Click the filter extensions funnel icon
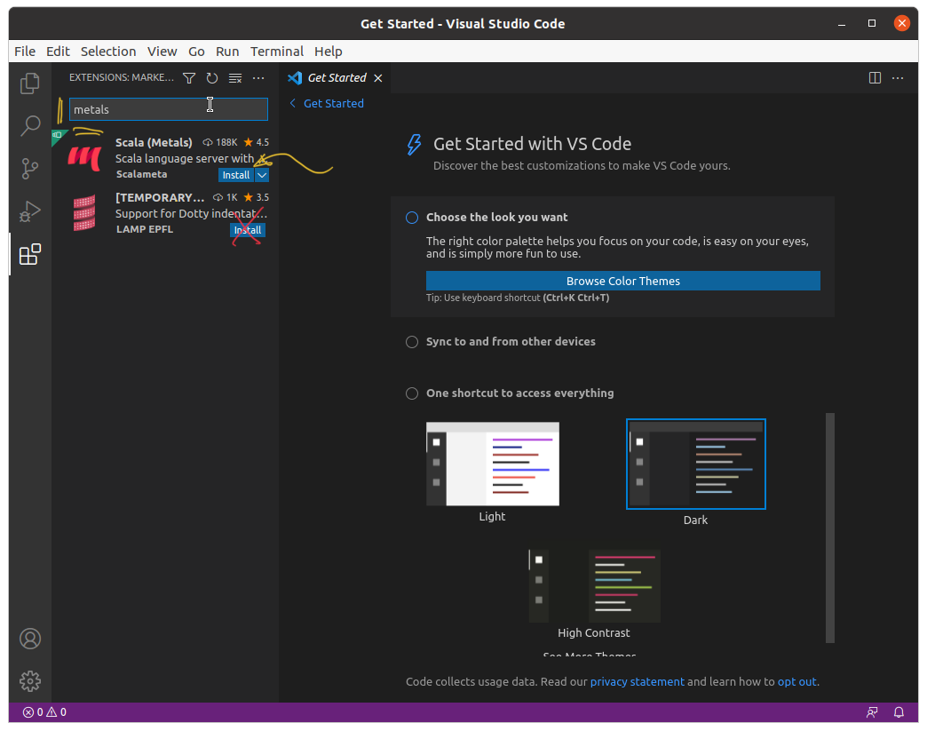 tap(189, 78)
